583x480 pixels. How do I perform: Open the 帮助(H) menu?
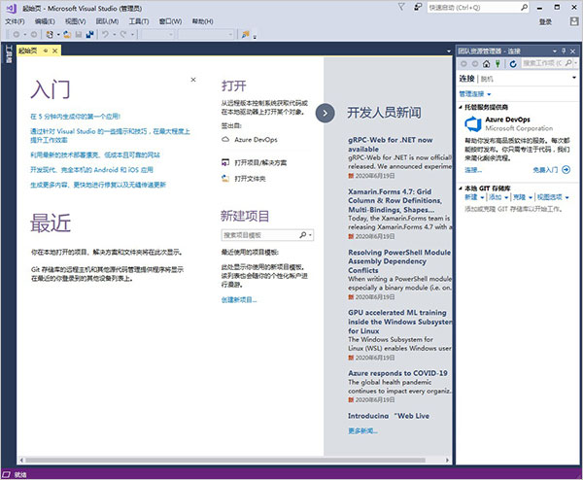point(203,21)
